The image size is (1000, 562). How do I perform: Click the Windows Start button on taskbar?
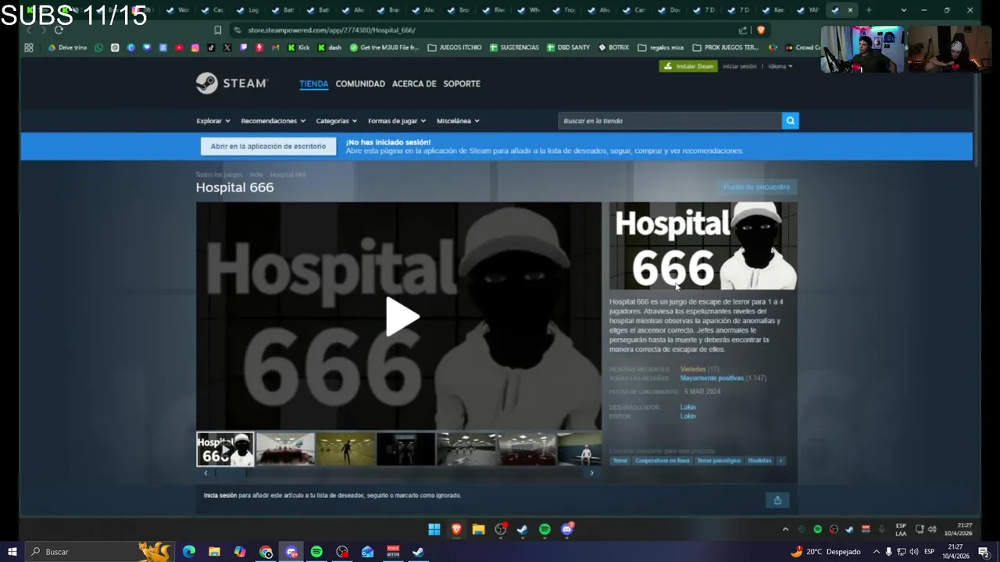[12, 552]
